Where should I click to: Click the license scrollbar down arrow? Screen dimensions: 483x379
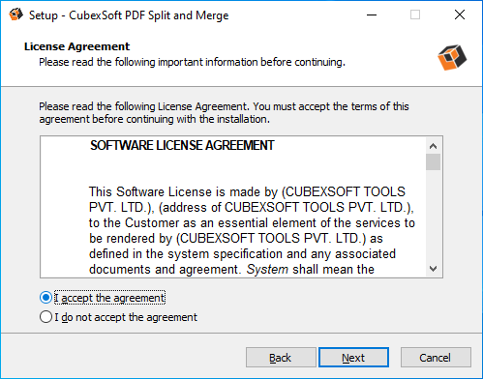pyautogui.click(x=433, y=269)
